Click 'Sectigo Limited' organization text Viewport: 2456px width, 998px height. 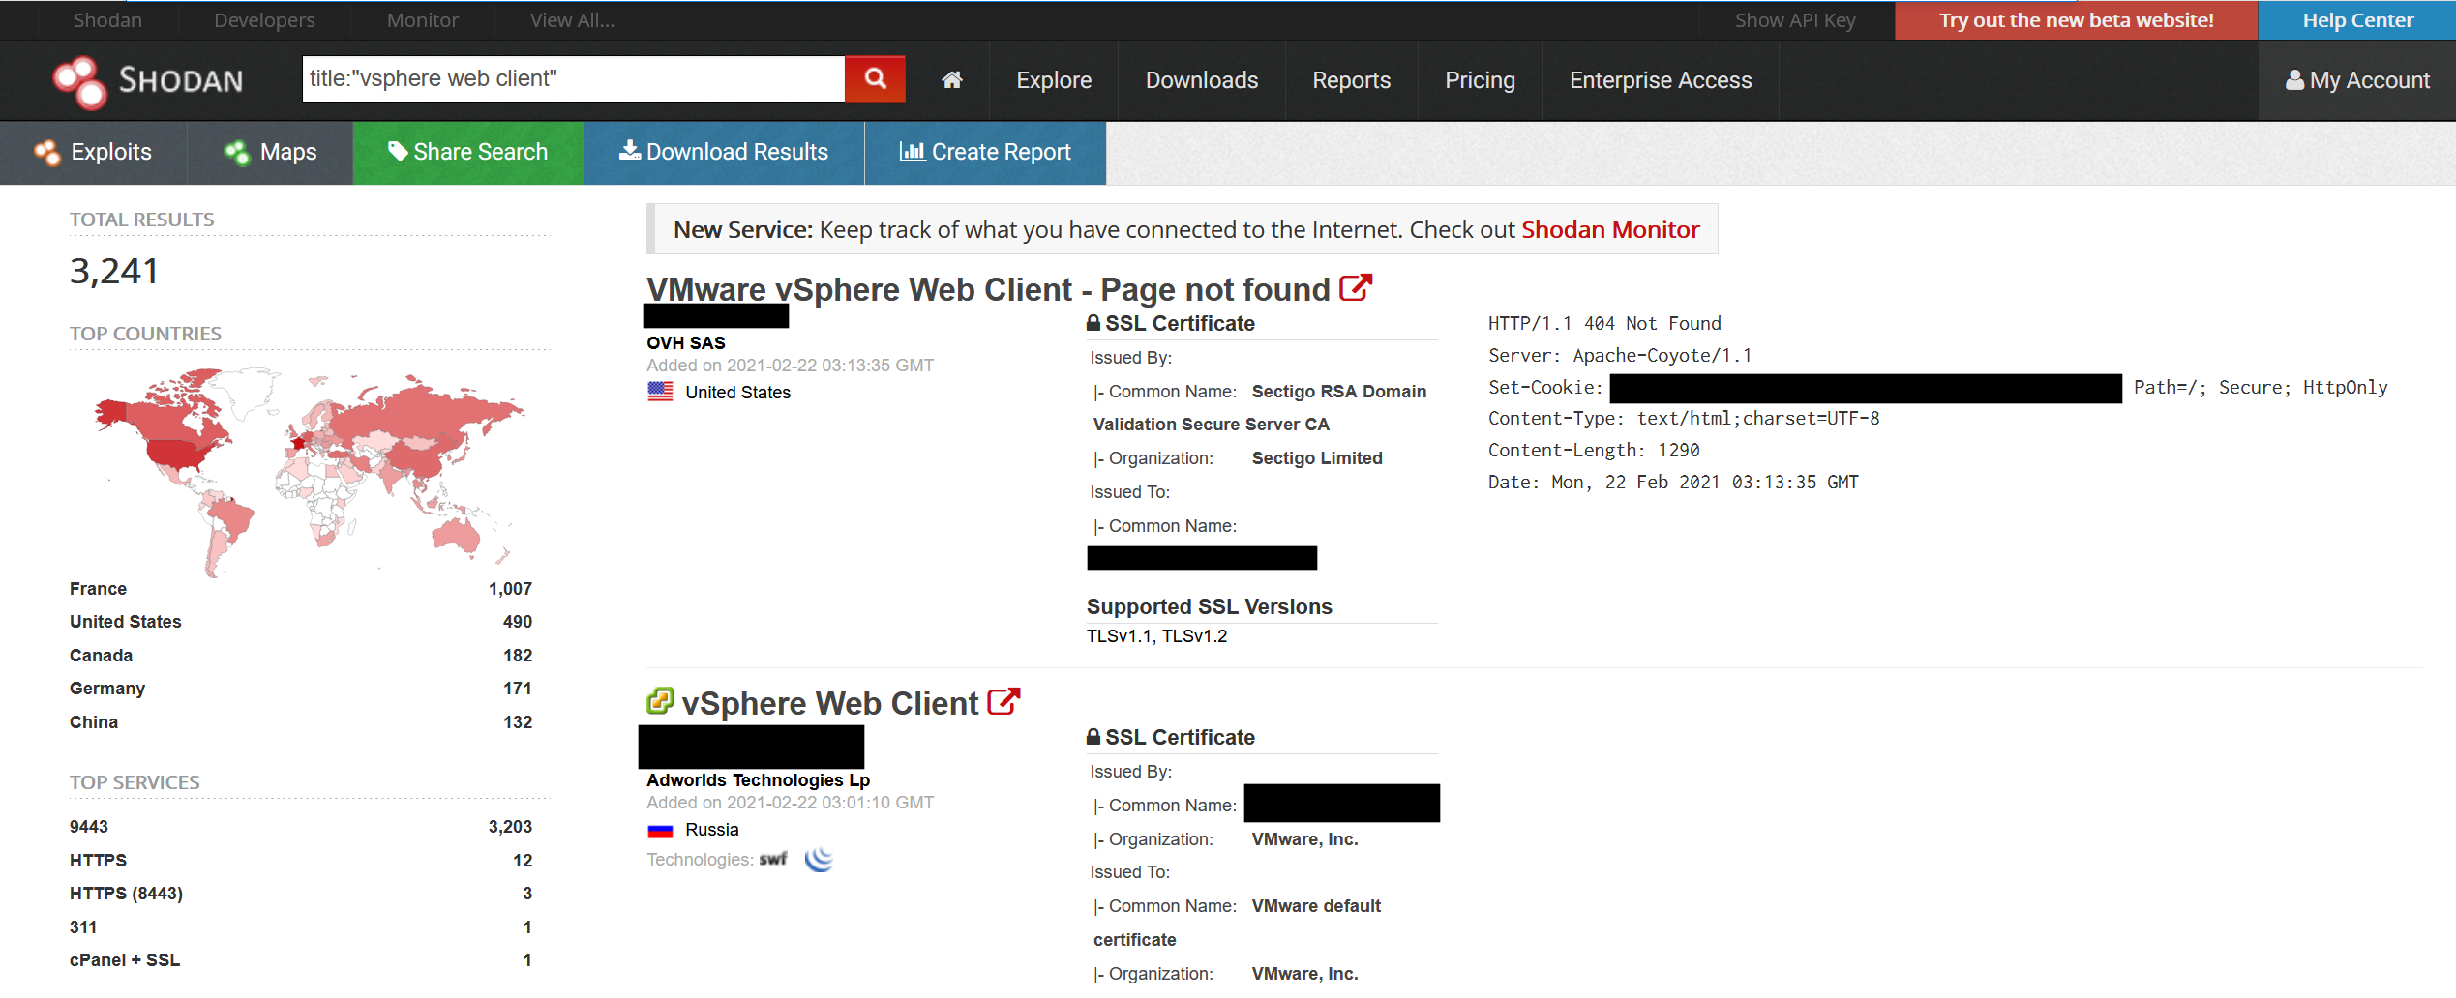[x=1316, y=458]
